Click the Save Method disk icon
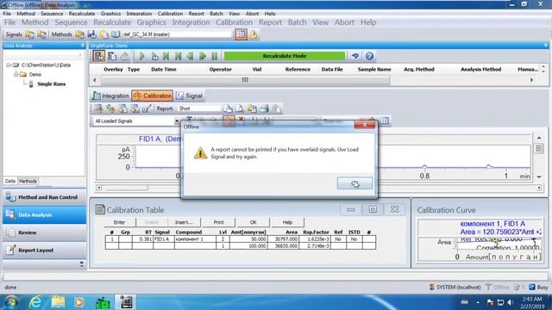 pyautogui.click(x=92, y=34)
